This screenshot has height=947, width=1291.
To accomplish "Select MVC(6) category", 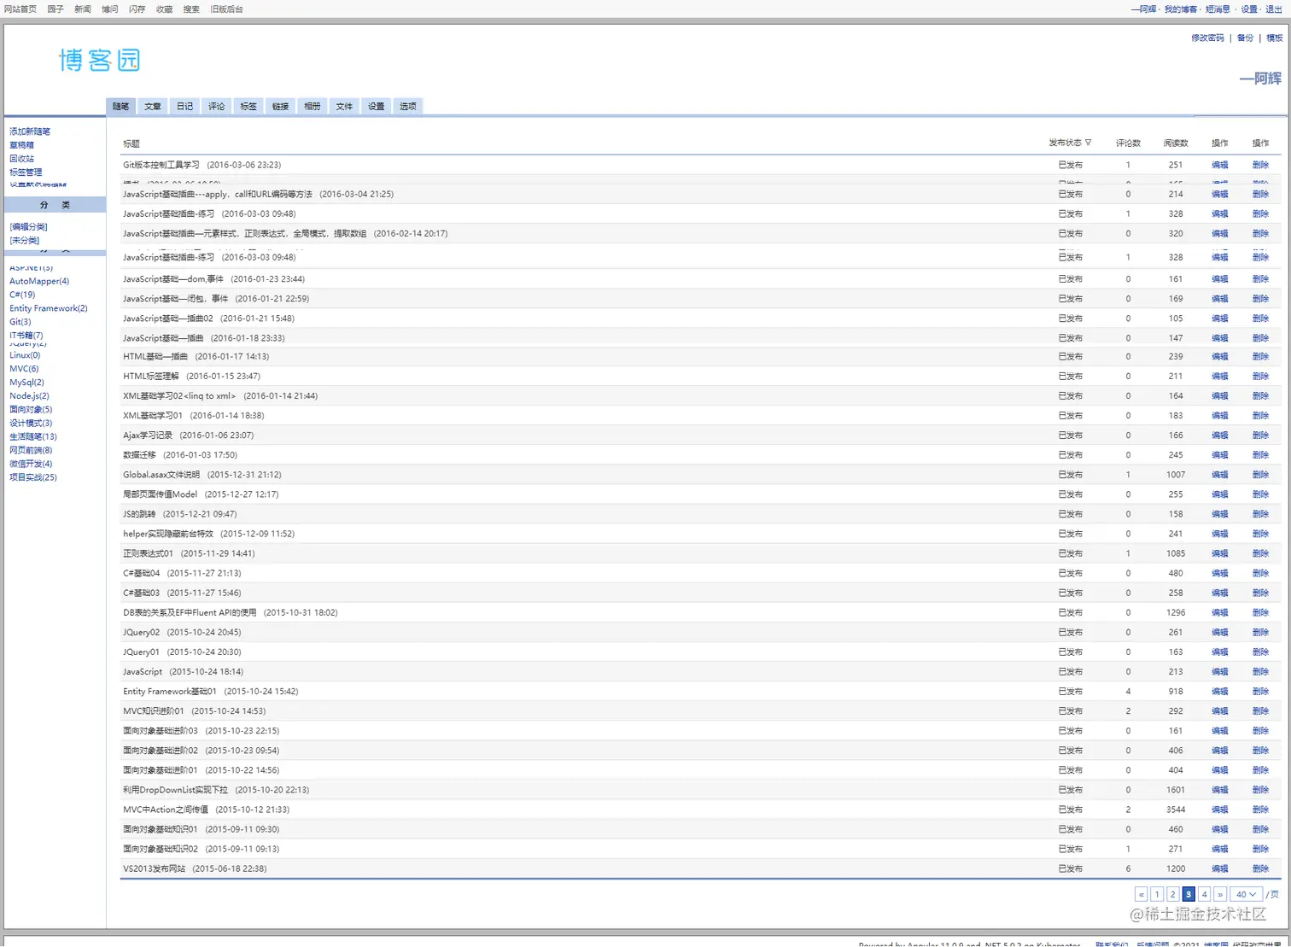I will click(24, 369).
